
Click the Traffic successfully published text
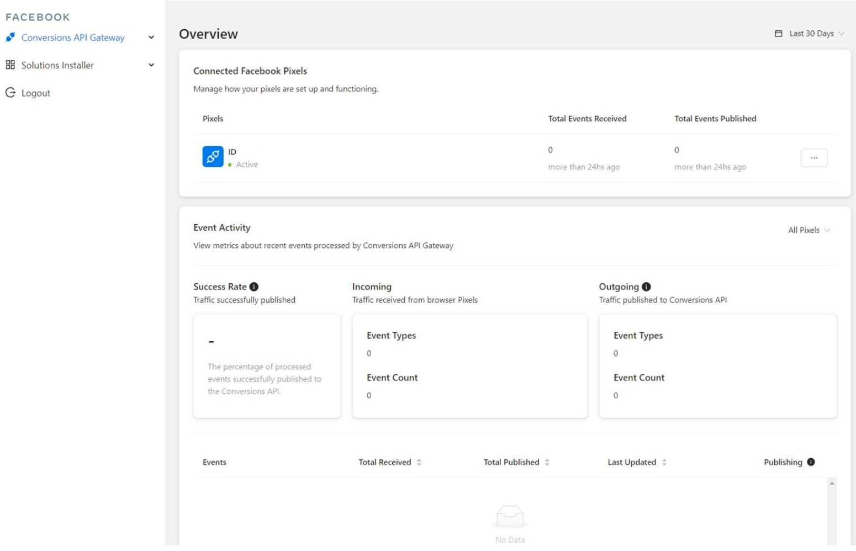tap(244, 300)
